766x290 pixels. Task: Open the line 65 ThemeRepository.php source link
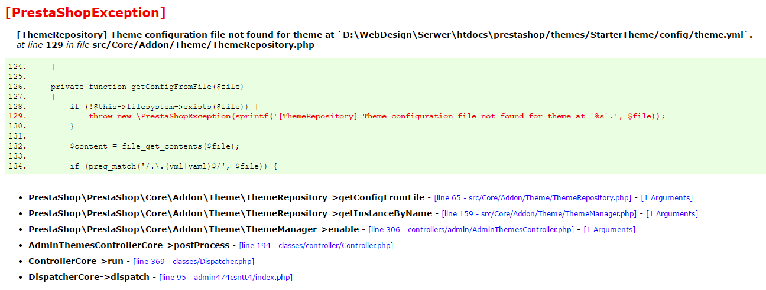pos(533,198)
